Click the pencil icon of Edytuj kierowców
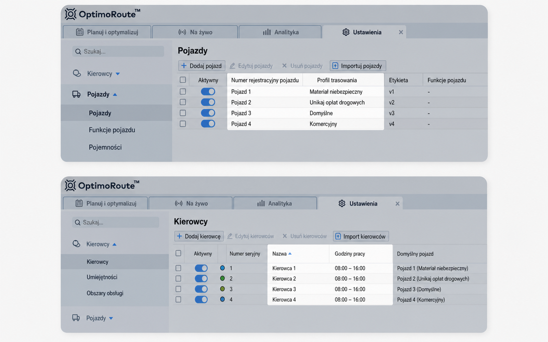The height and width of the screenshot is (342, 548). coord(230,236)
